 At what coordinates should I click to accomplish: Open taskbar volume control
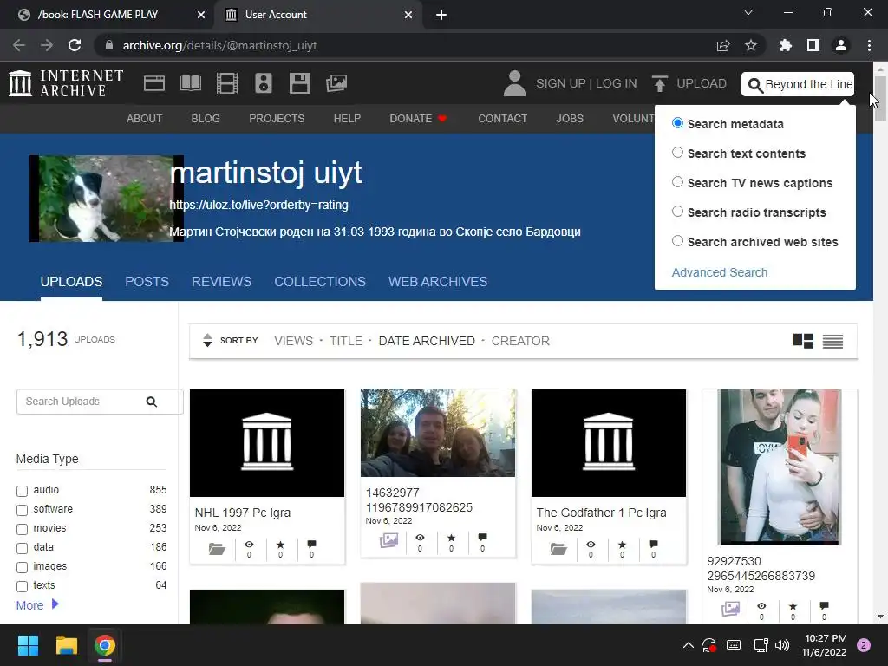coord(782,645)
